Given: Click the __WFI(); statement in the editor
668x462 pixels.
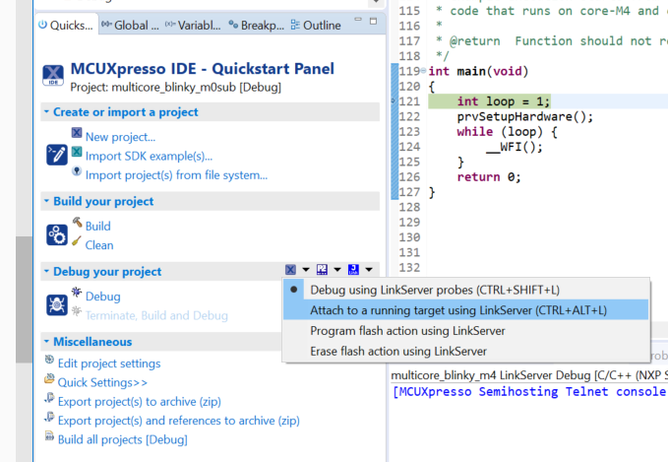Looking at the screenshot, I should [x=515, y=147].
